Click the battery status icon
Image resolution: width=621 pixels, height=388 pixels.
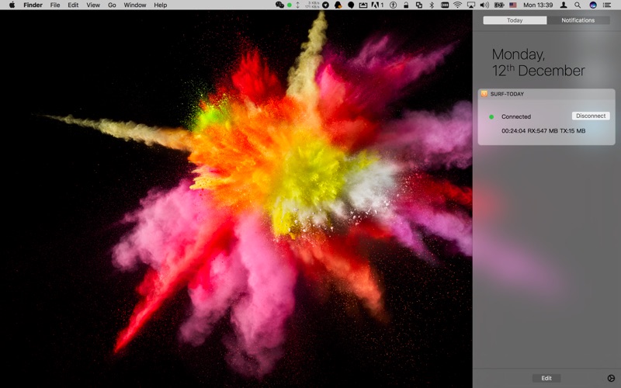tap(498, 5)
